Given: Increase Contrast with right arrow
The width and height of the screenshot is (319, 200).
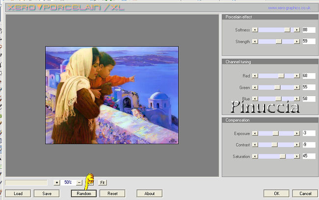Looking at the screenshot, I should click(297, 145).
